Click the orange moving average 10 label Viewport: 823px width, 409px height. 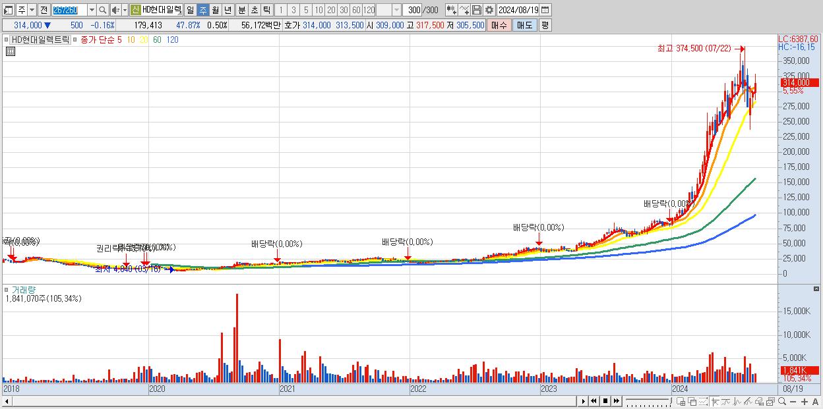131,40
